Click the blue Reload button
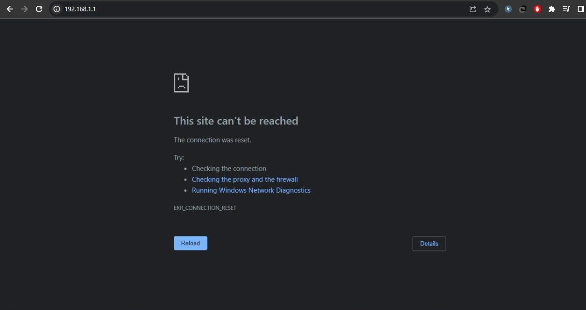Screen dimensions: 586x310 pyautogui.click(x=190, y=243)
